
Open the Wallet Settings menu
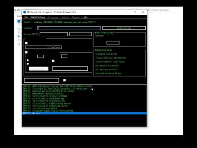click(x=38, y=17)
